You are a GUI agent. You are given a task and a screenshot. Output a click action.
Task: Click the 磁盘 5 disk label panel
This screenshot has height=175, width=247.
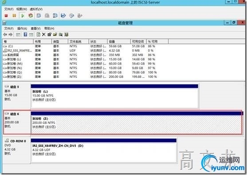pyautogui.click(x=17, y=96)
